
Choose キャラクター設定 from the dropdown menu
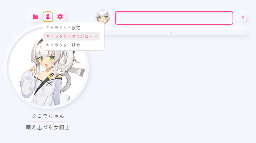tap(63, 27)
